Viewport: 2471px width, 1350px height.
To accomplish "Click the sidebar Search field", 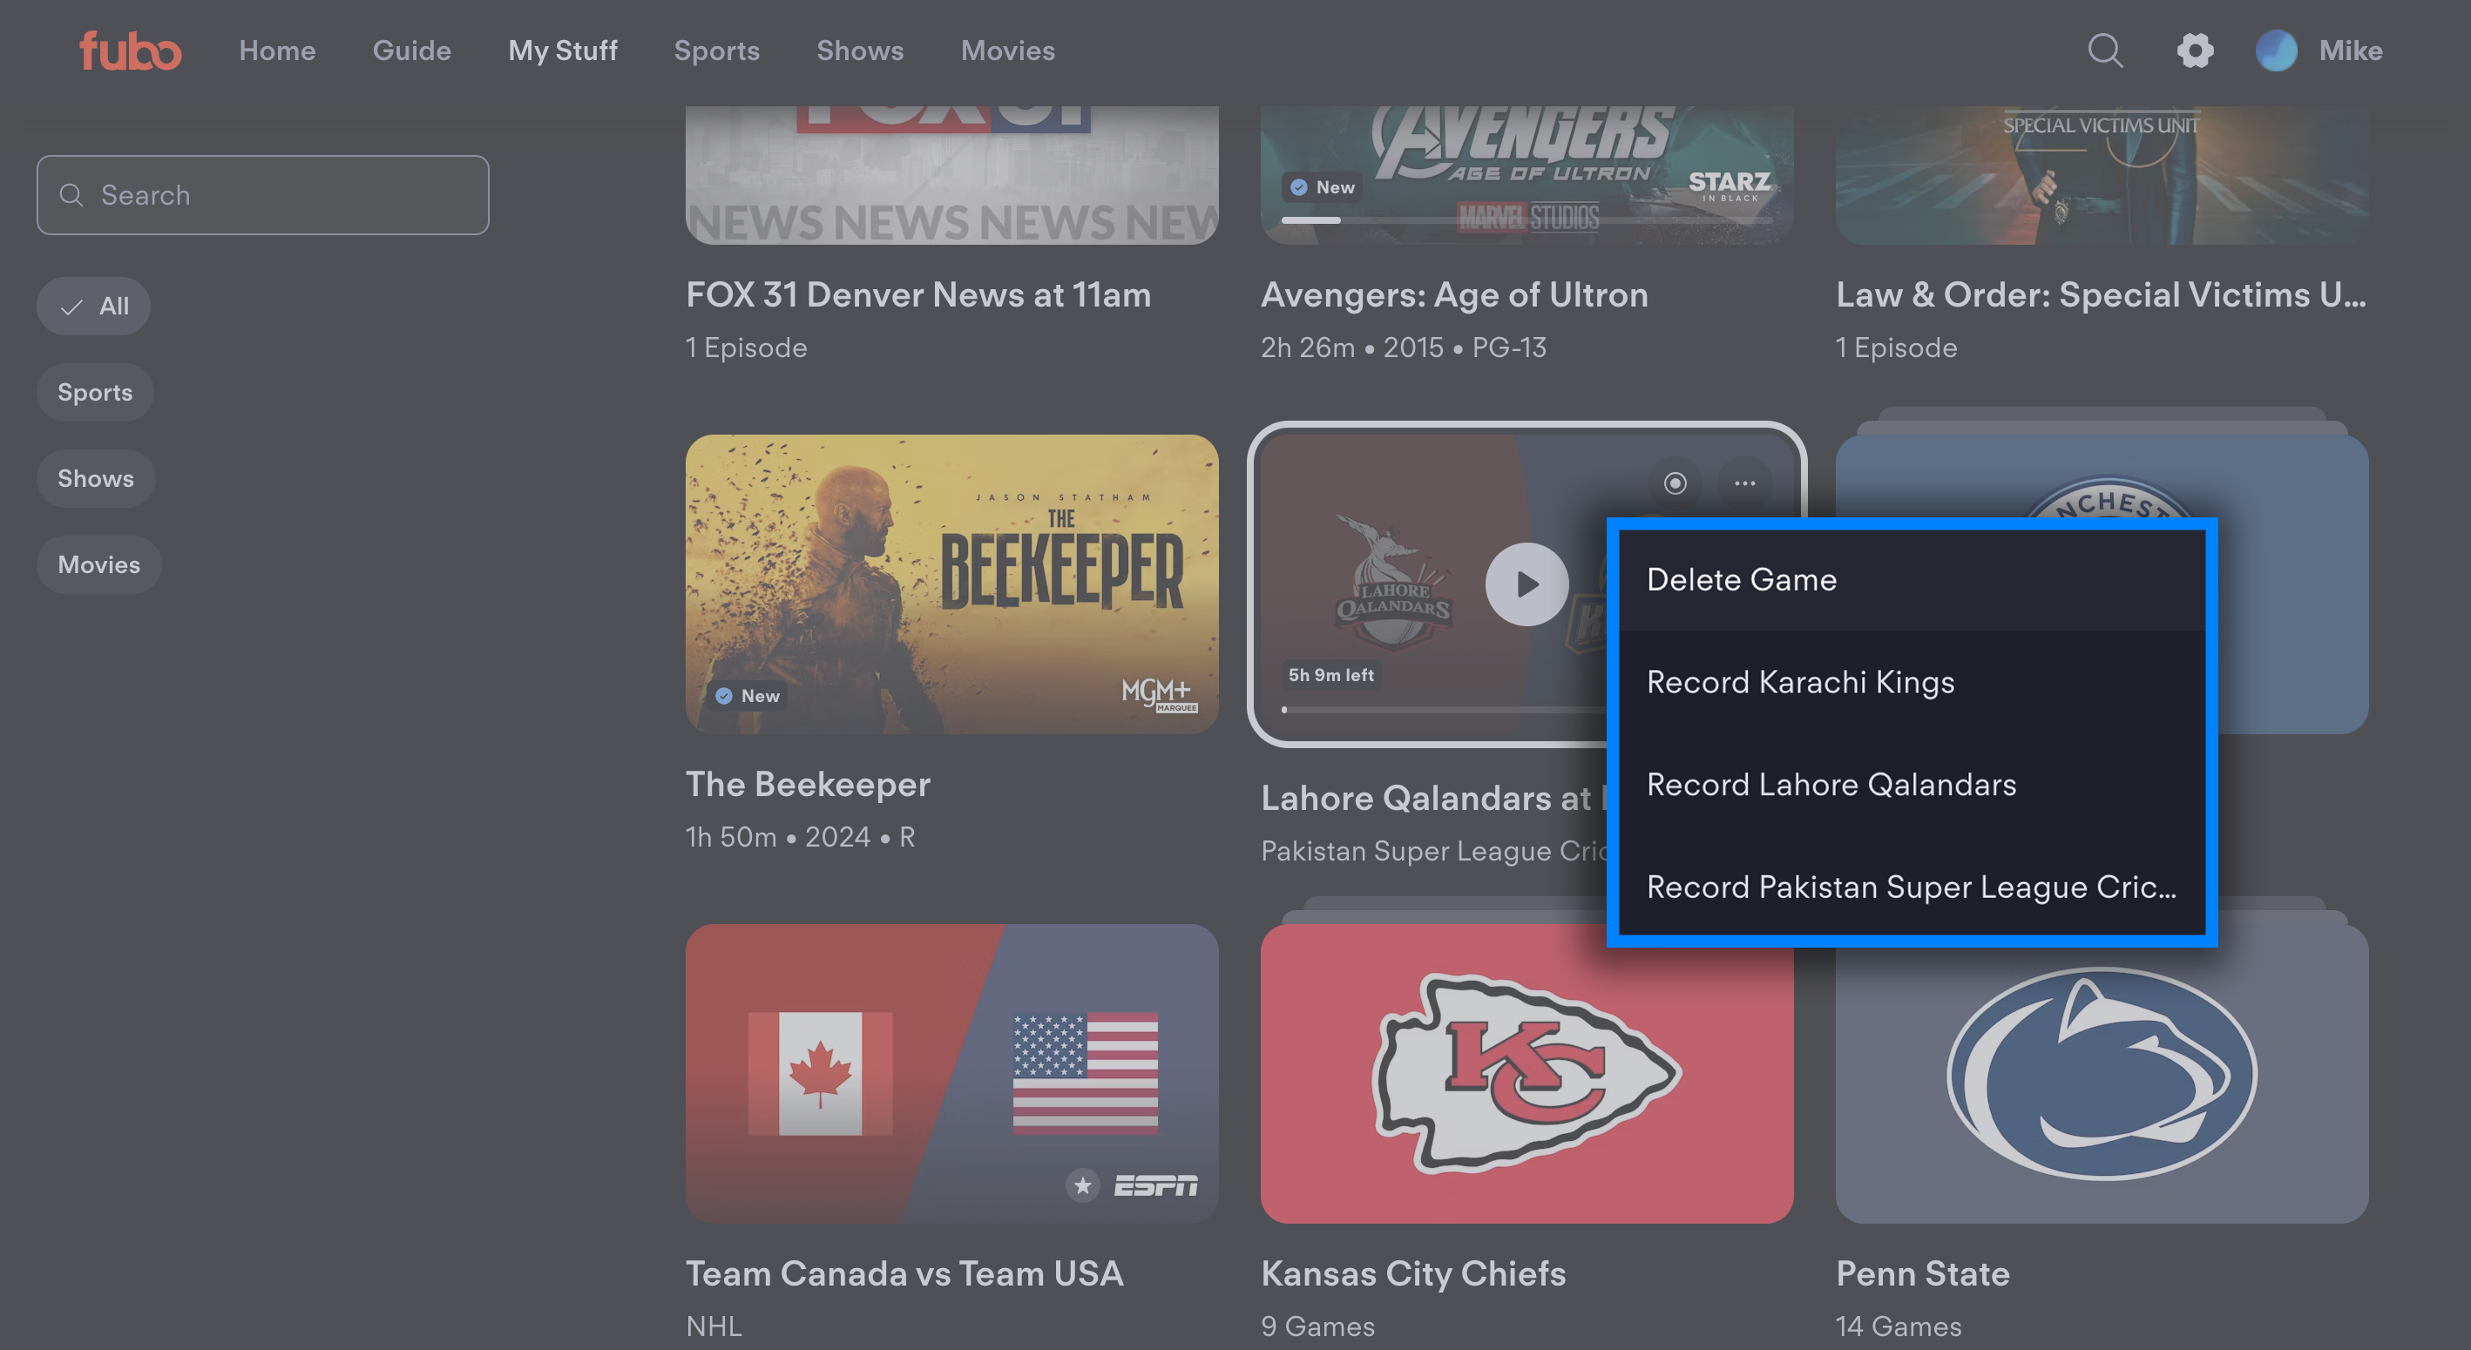I will (263, 194).
